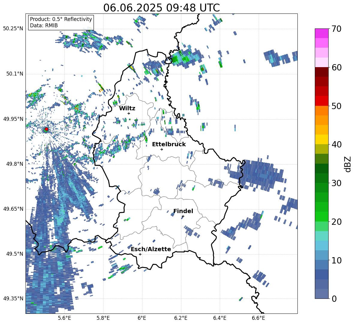Click the 49.95°N latitude label
The height and width of the screenshot is (324, 355).
coord(13,119)
